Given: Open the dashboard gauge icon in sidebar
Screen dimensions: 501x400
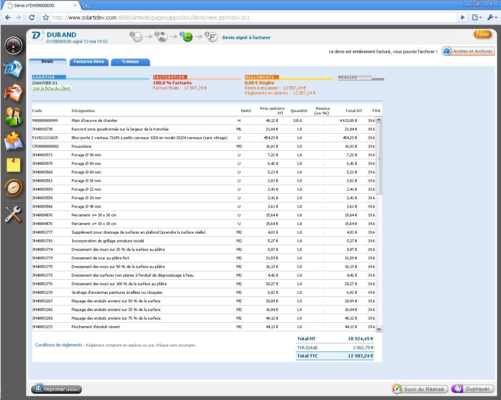Looking at the screenshot, I should pos(13,46).
